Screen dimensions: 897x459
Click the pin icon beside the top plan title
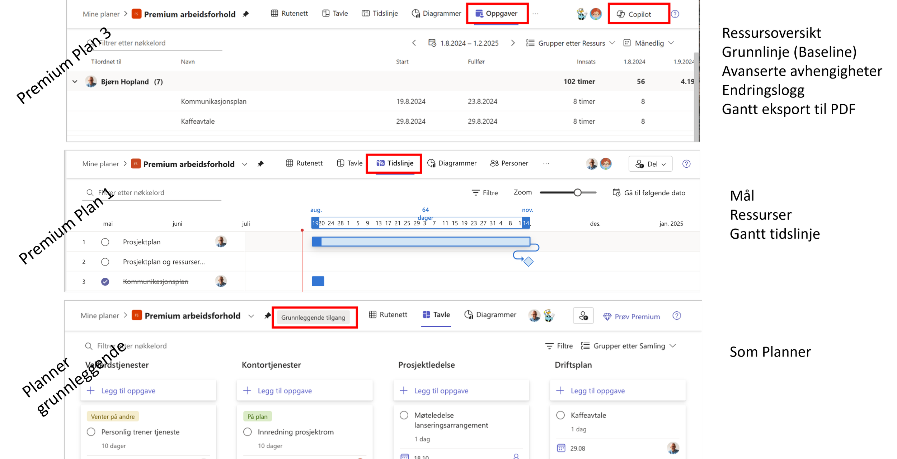246,14
